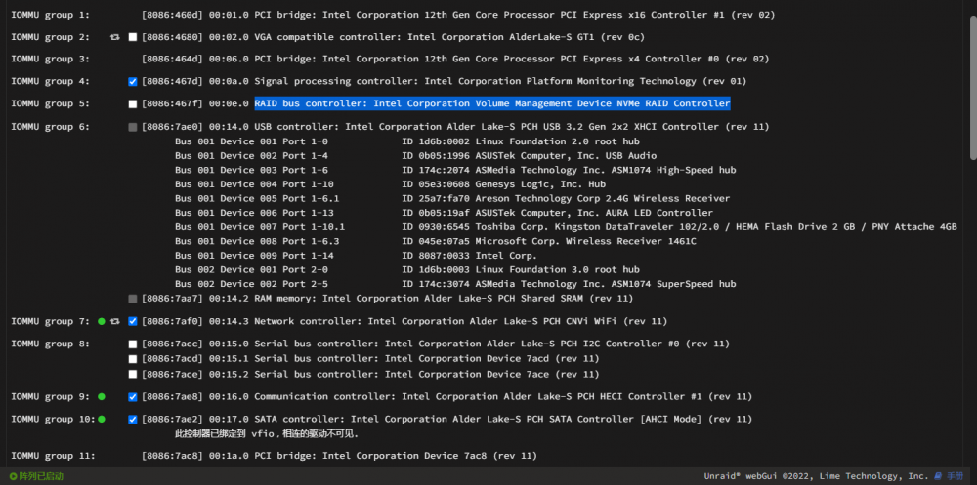Enable the Device 7acd serial bus checkbox
Viewport: 977px width, 485px height.
tap(133, 359)
